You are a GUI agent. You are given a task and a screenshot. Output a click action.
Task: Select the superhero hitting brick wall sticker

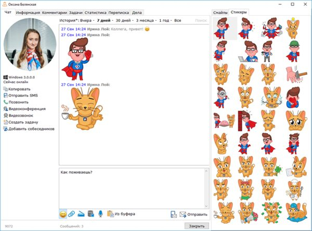point(247,121)
